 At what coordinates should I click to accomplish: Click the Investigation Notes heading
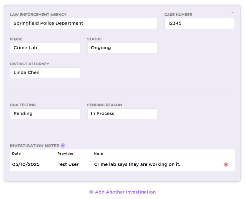pyautogui.click(x=34, y=146)
